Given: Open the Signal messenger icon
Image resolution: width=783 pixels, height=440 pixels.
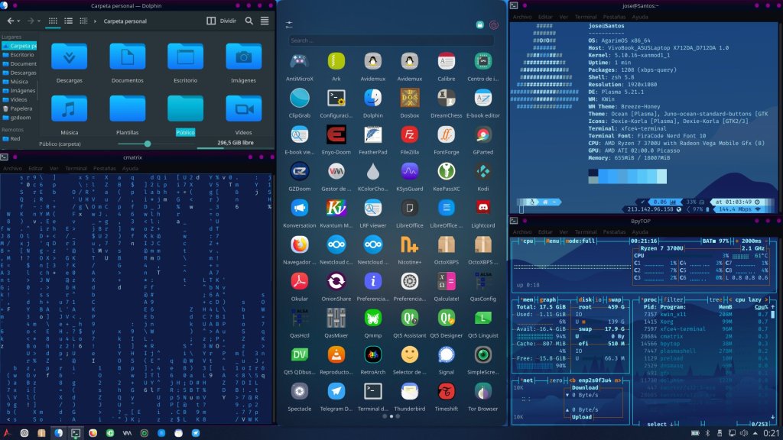Looking at the screenshot, I should click(x=446, y=354).
